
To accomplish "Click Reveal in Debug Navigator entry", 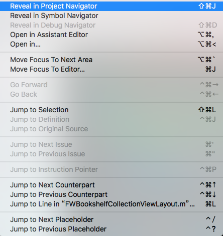I will click(x=111, y=25).
